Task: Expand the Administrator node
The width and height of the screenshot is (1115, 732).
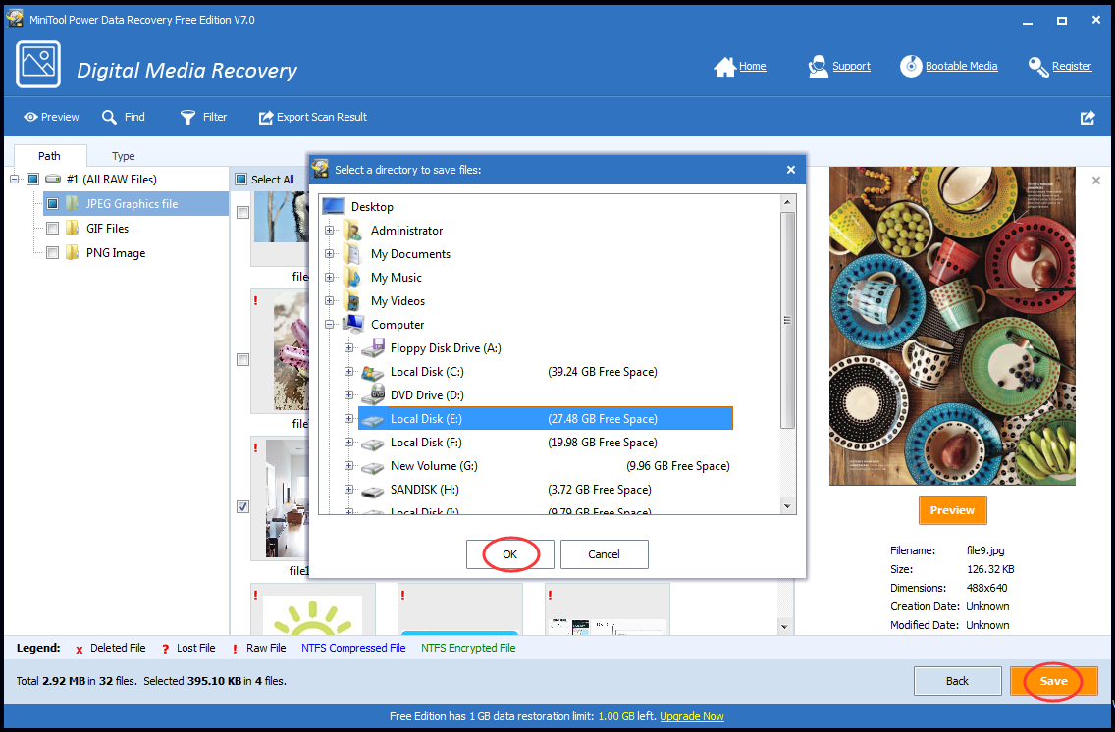Action: pyautogui.click(x=329, y=231)
